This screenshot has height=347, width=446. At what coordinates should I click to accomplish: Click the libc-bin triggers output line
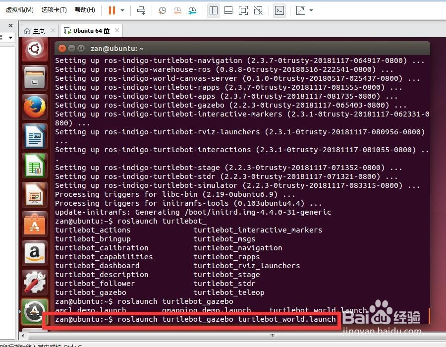point(175,194)
